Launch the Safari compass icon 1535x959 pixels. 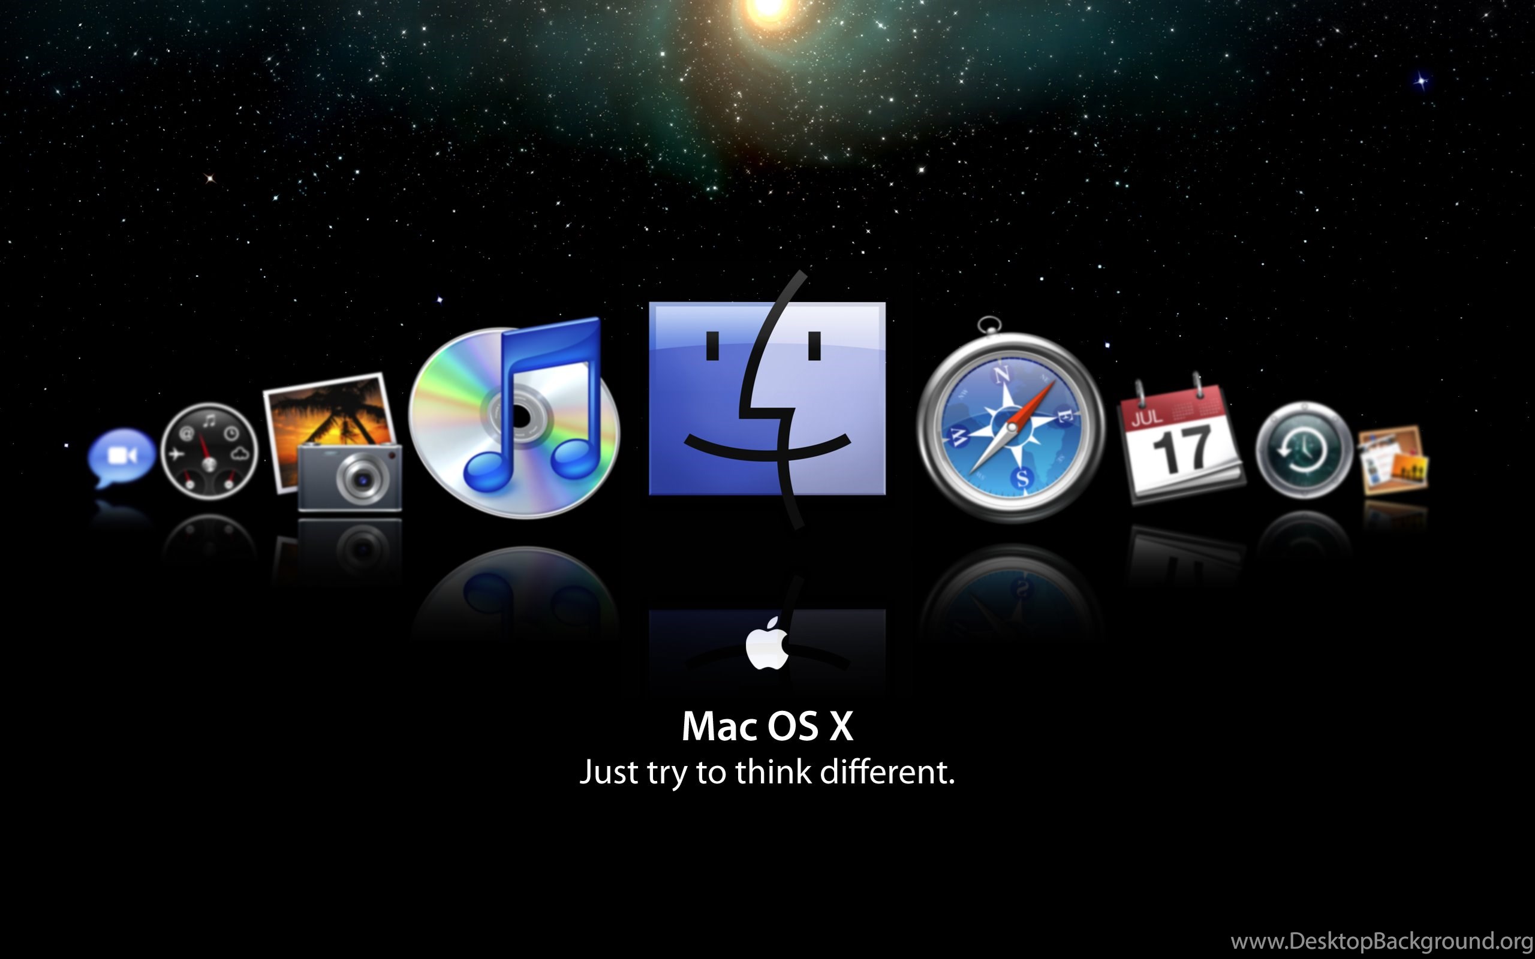click(1011, 421)
